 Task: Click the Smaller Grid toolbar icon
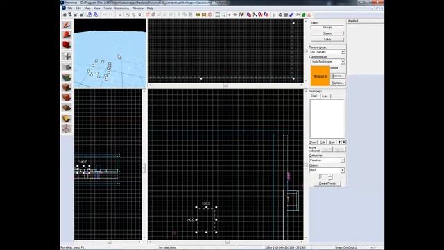click(x=76, y=15)
